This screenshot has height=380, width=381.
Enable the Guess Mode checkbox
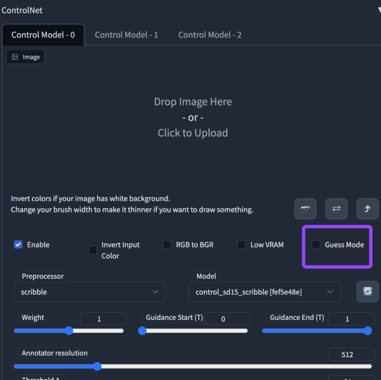tap(316, 245)
